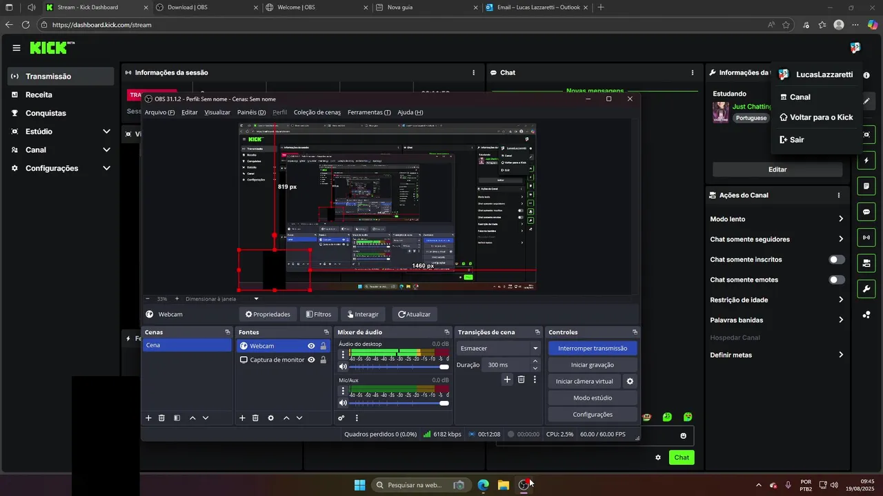
Task: Open Visualizar menu in OBS
Action: [217, 112]
